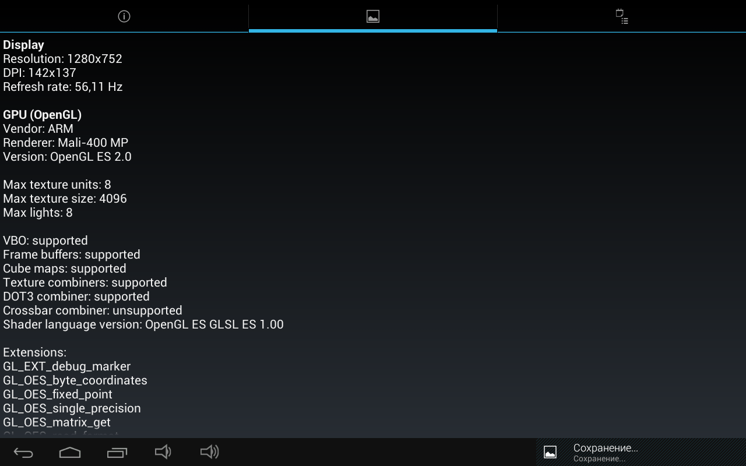Select GL_EXT_debug_marker extension
Screen dimensions: 746x466
pyautogui.click(x=67, y=366)
